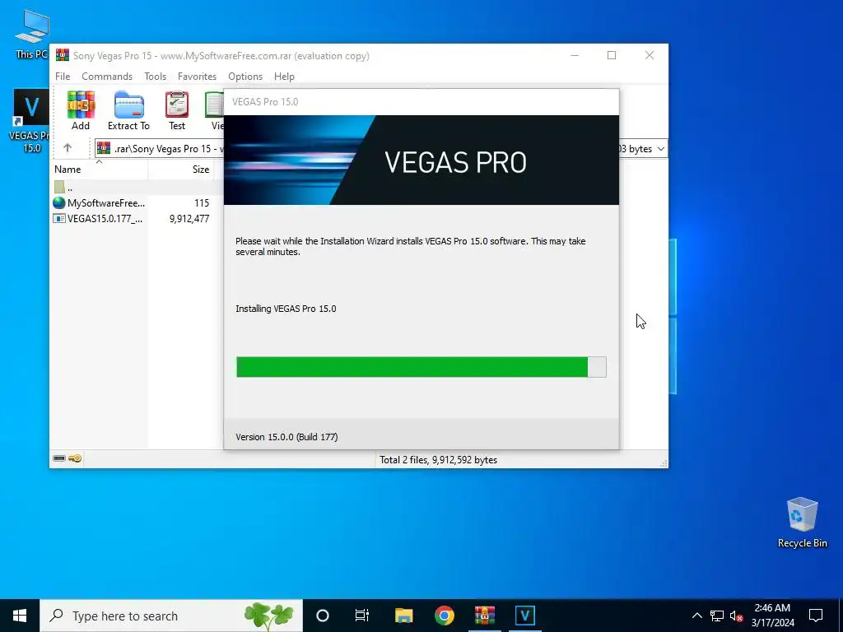Open VEGAS Pro 15.0 desktop shortcut
The height and width of the screenshot is (632, 843).
[x=31, y=122]
